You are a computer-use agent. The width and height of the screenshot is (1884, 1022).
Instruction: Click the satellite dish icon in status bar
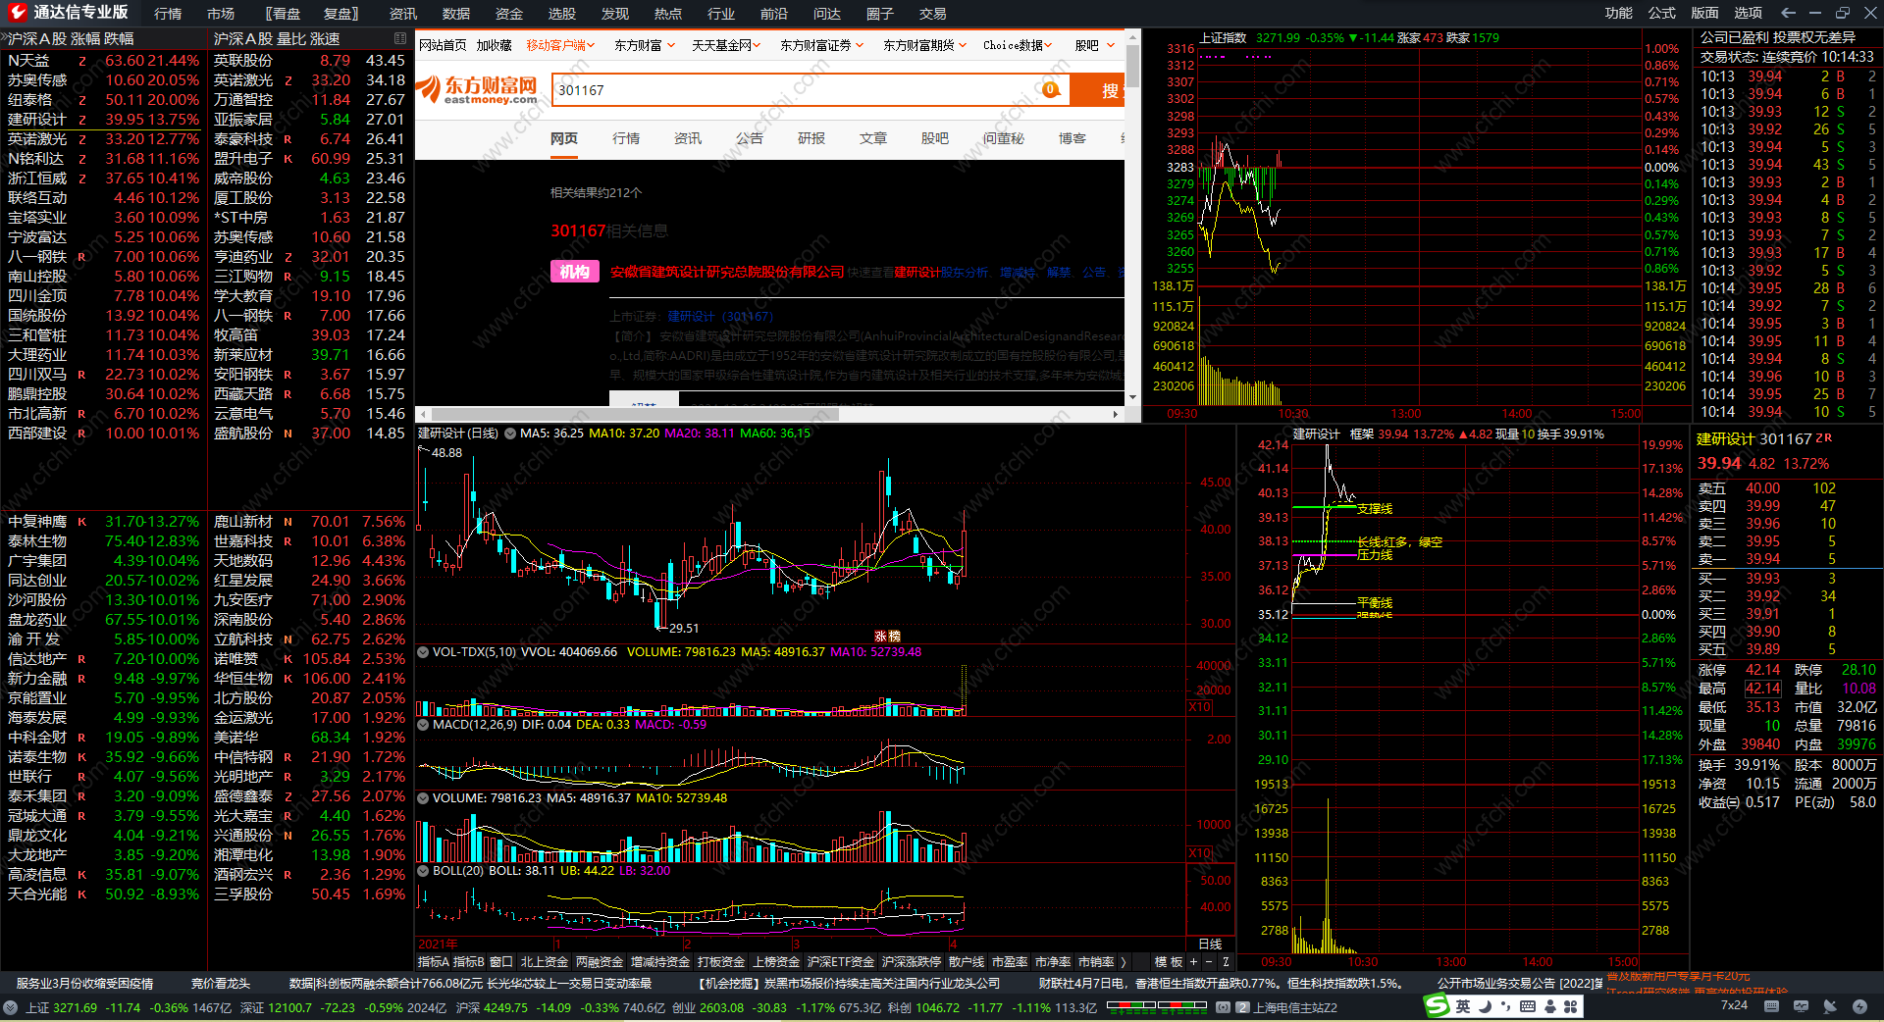(1830, 1006)
